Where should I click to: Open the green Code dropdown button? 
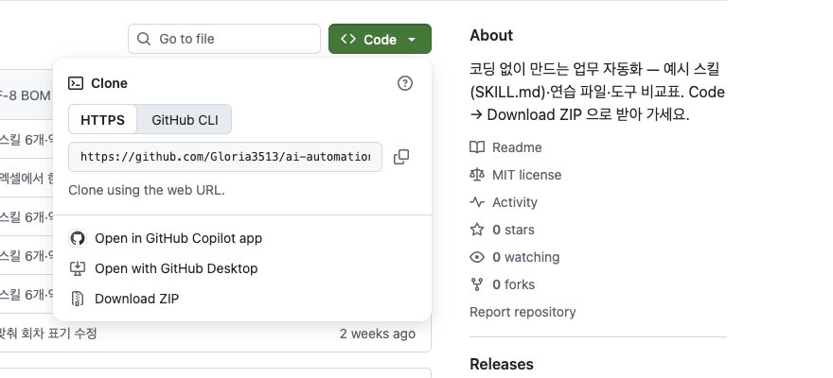point(380,39)
